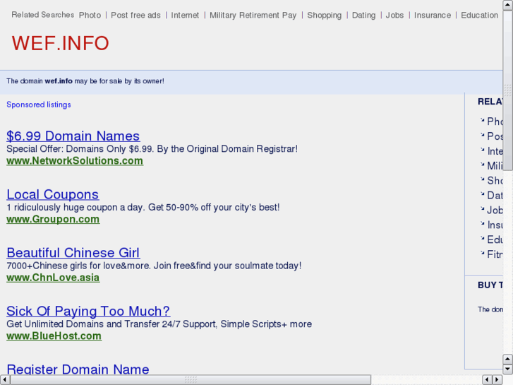Open the $6.99 Domain Names ad

point(73,136)
